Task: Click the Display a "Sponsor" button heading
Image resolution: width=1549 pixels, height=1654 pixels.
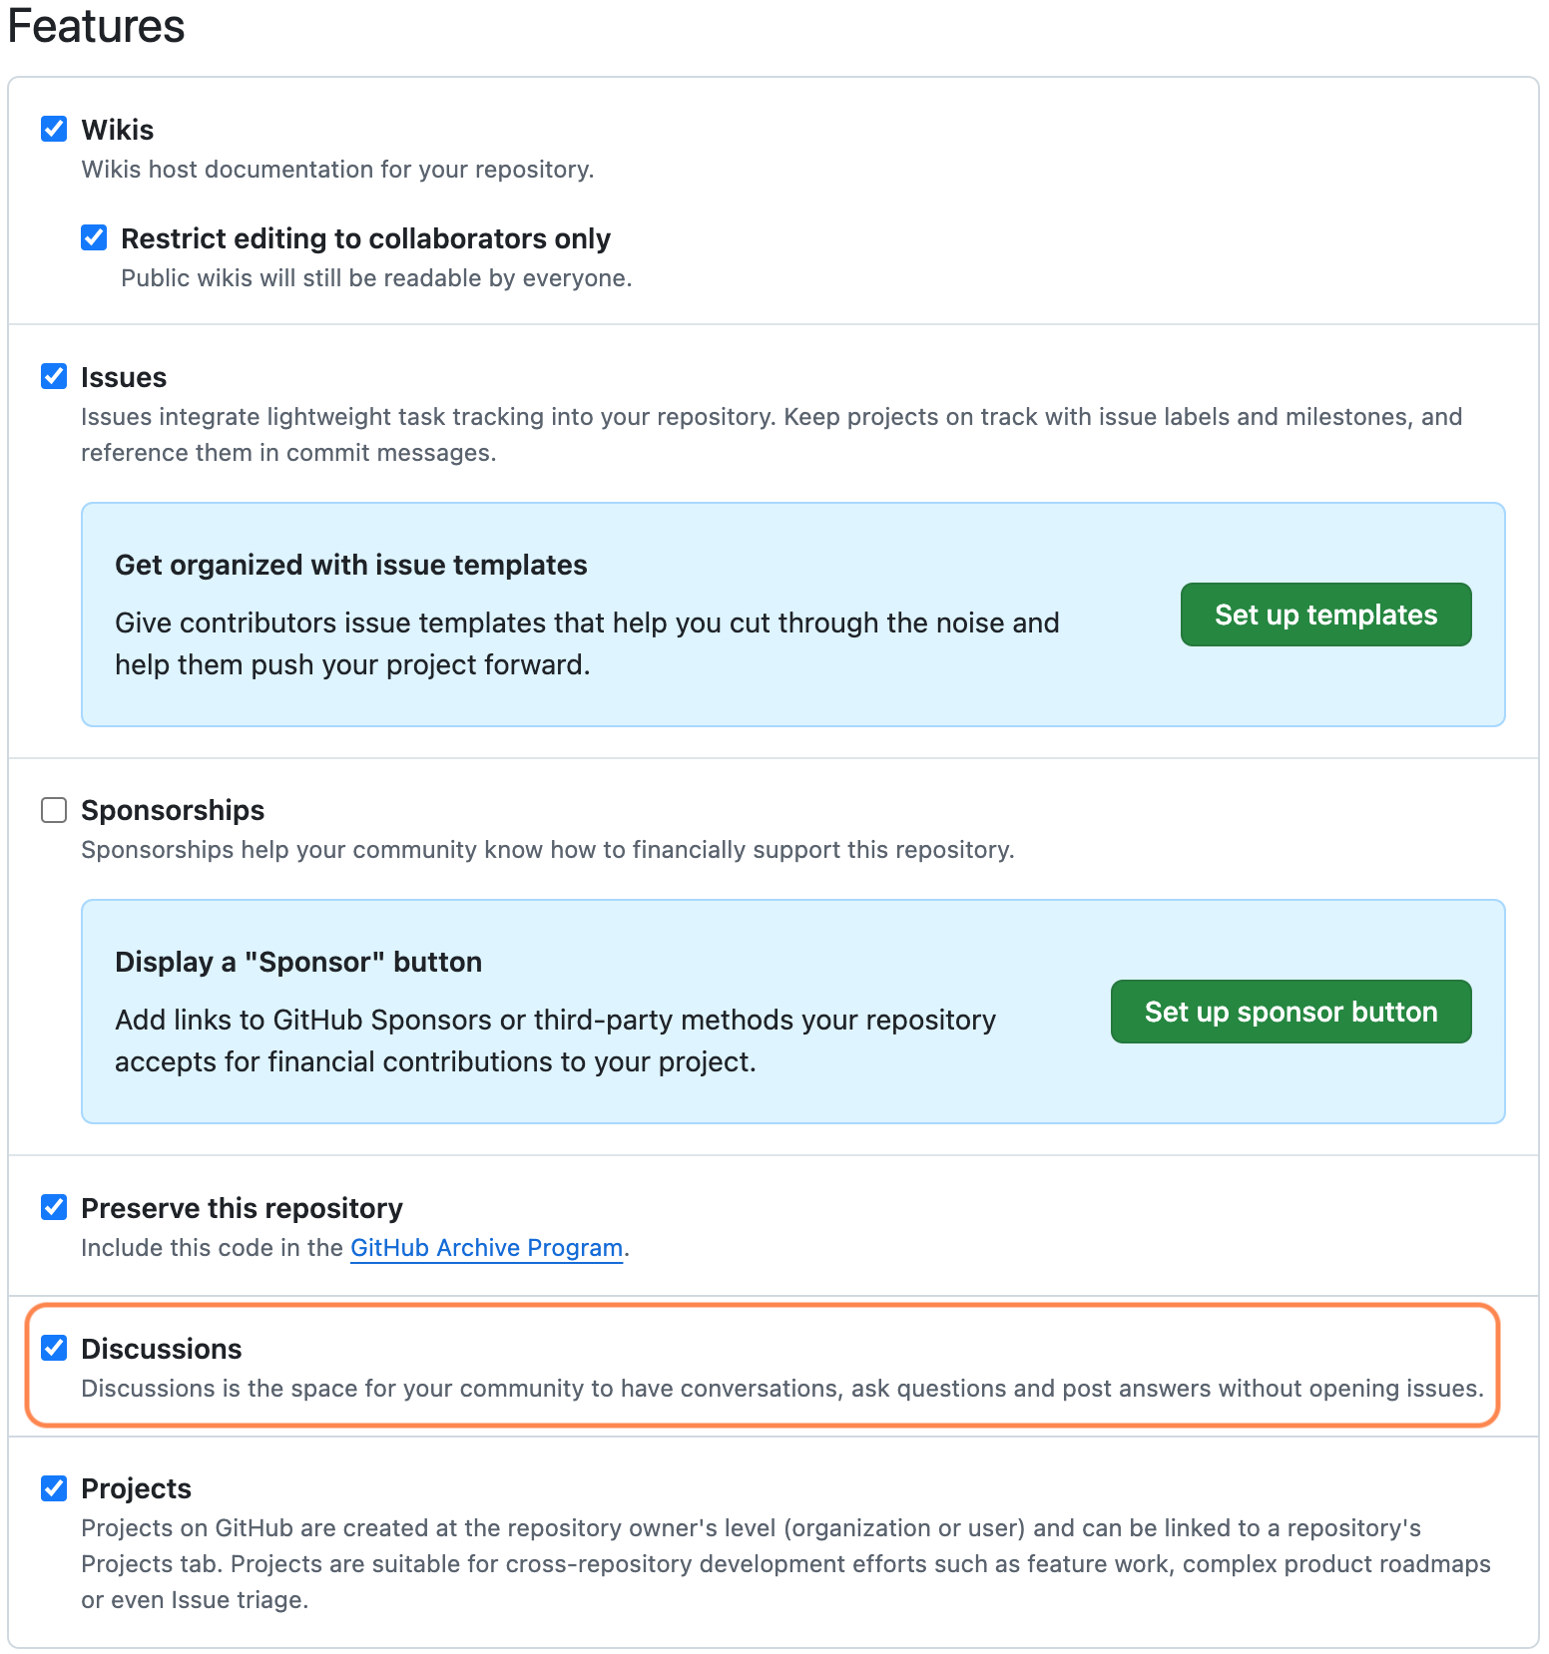Action: pyautogui.click(x=298, y=962)
